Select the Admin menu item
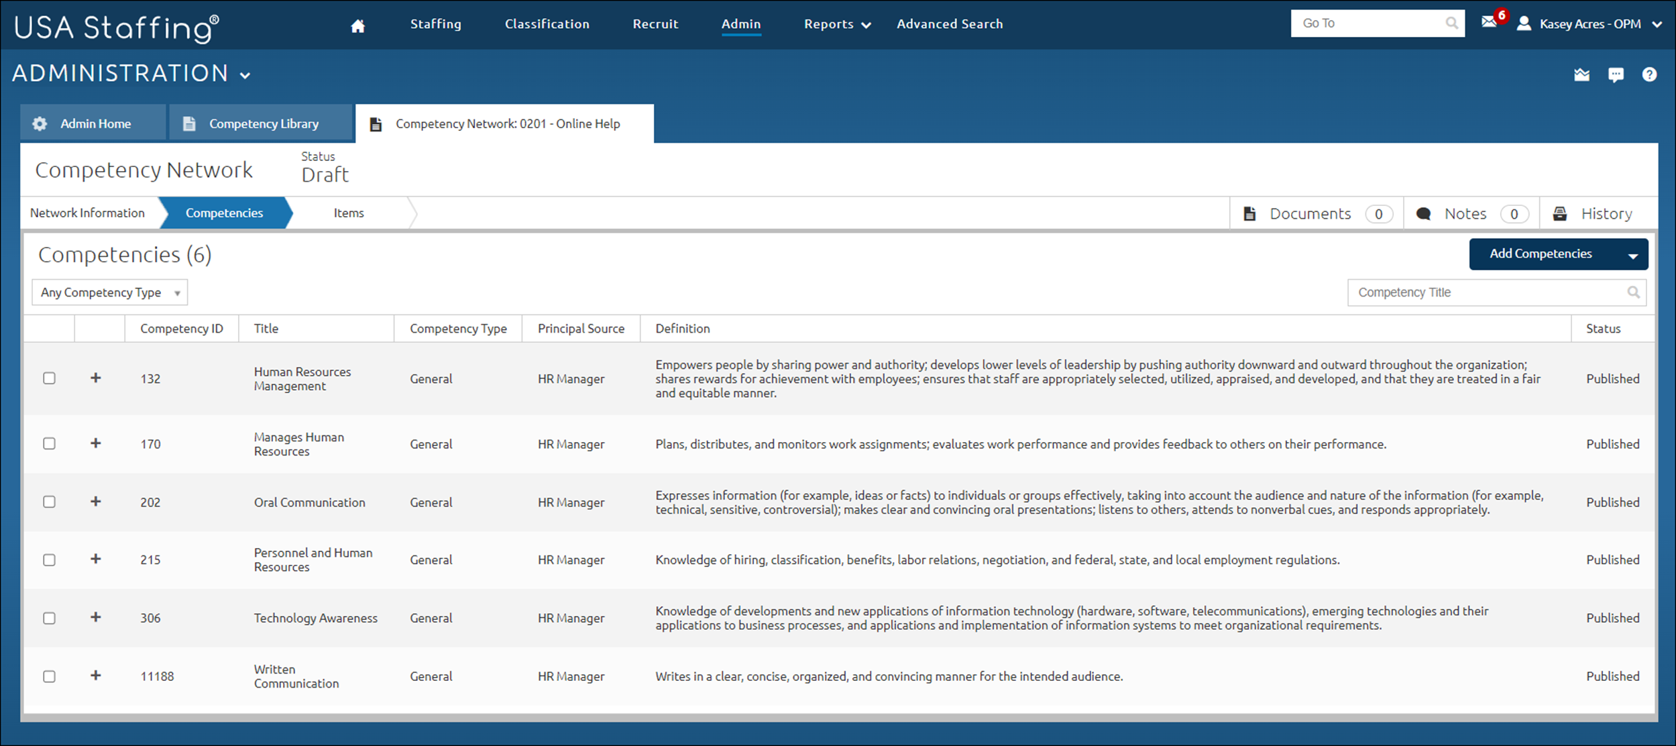 [x=740, y=23]
